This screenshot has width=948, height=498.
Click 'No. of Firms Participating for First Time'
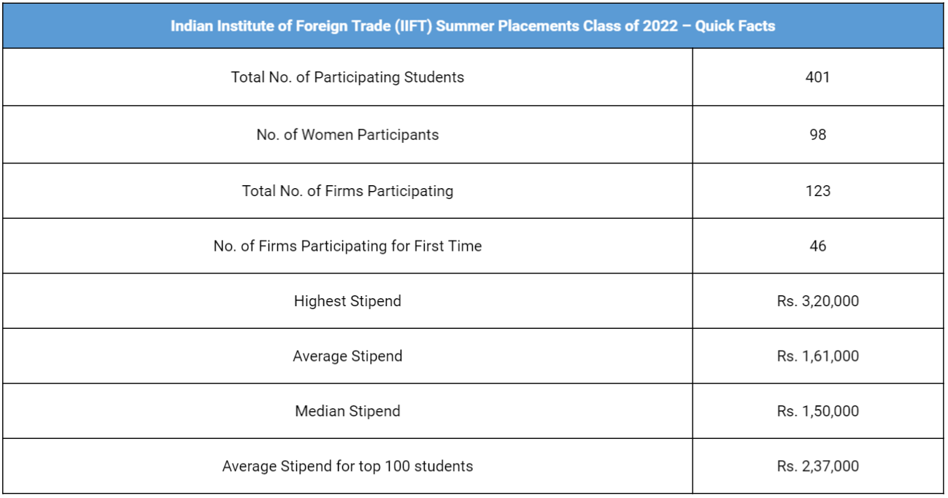click(x=347, y=246)
